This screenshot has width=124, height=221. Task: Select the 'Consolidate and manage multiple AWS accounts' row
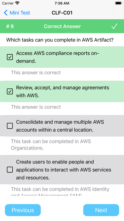point(62,126)
